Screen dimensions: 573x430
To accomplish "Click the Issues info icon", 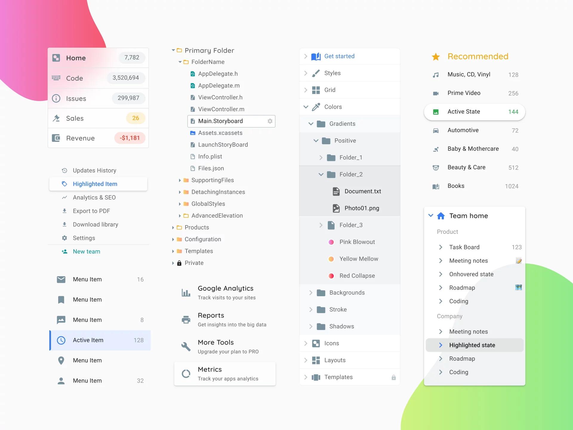I will pyautogui.click(x=56, y=98).
